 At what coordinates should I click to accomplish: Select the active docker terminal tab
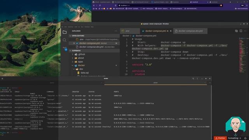(x=156, y=83)
